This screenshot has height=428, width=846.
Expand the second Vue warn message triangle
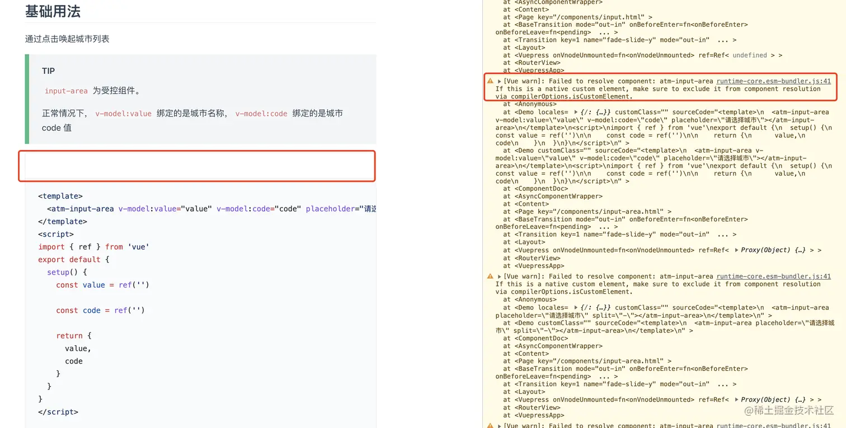click(x=499, y=276)
